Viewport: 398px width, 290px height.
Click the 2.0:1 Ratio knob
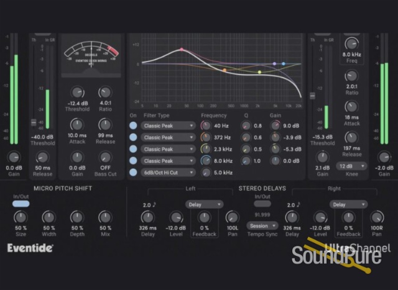coord(351,76)
